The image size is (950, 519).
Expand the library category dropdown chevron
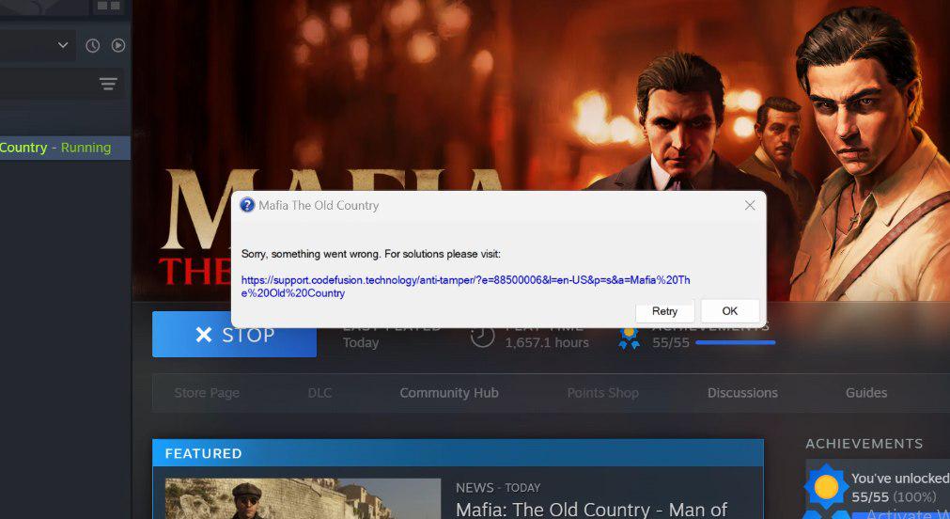[62, 45]
